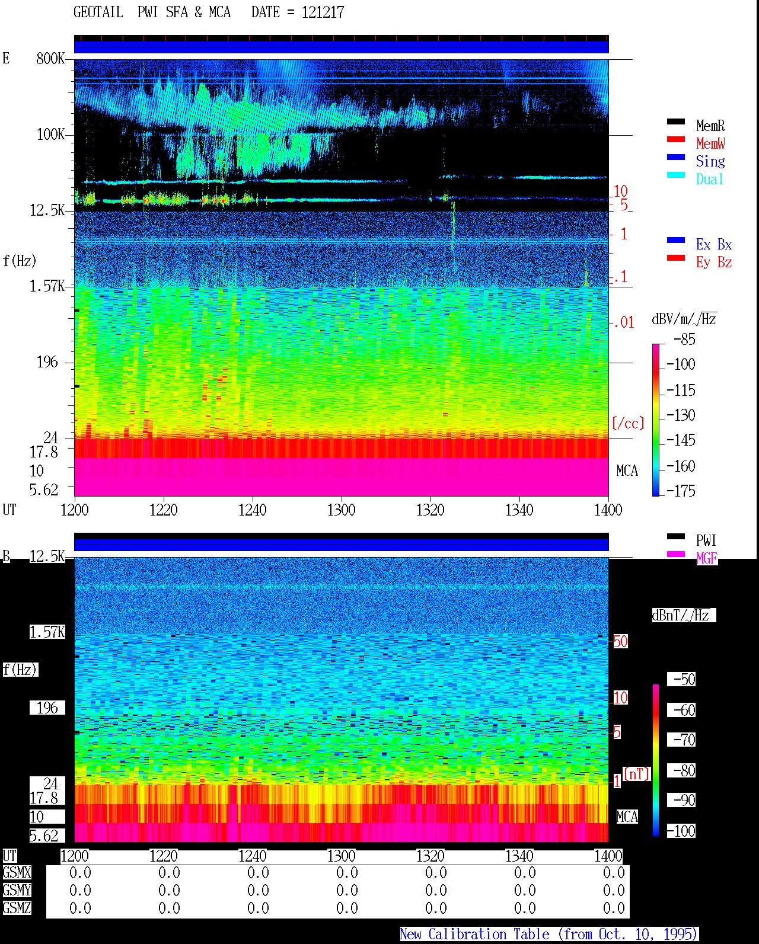Screen dimensions: 759x944
Task: Click the magenta MCA band in E spectrogram
Action: [x=342, y=476]
